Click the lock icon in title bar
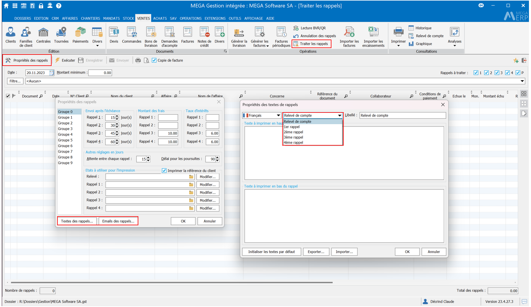531x307 pixels. coord(41,6)
